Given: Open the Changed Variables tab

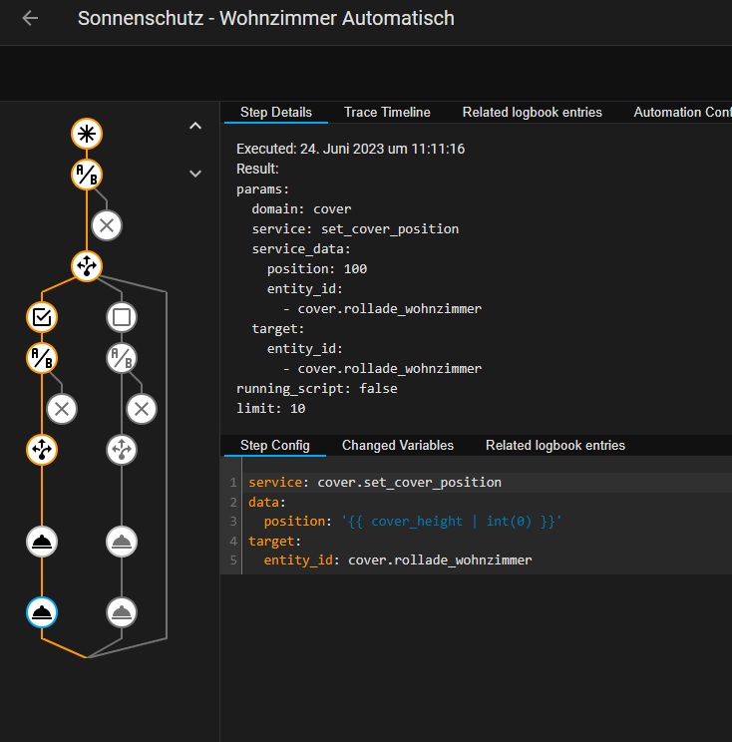Looking at the screenshot, I should pos(397,445).
